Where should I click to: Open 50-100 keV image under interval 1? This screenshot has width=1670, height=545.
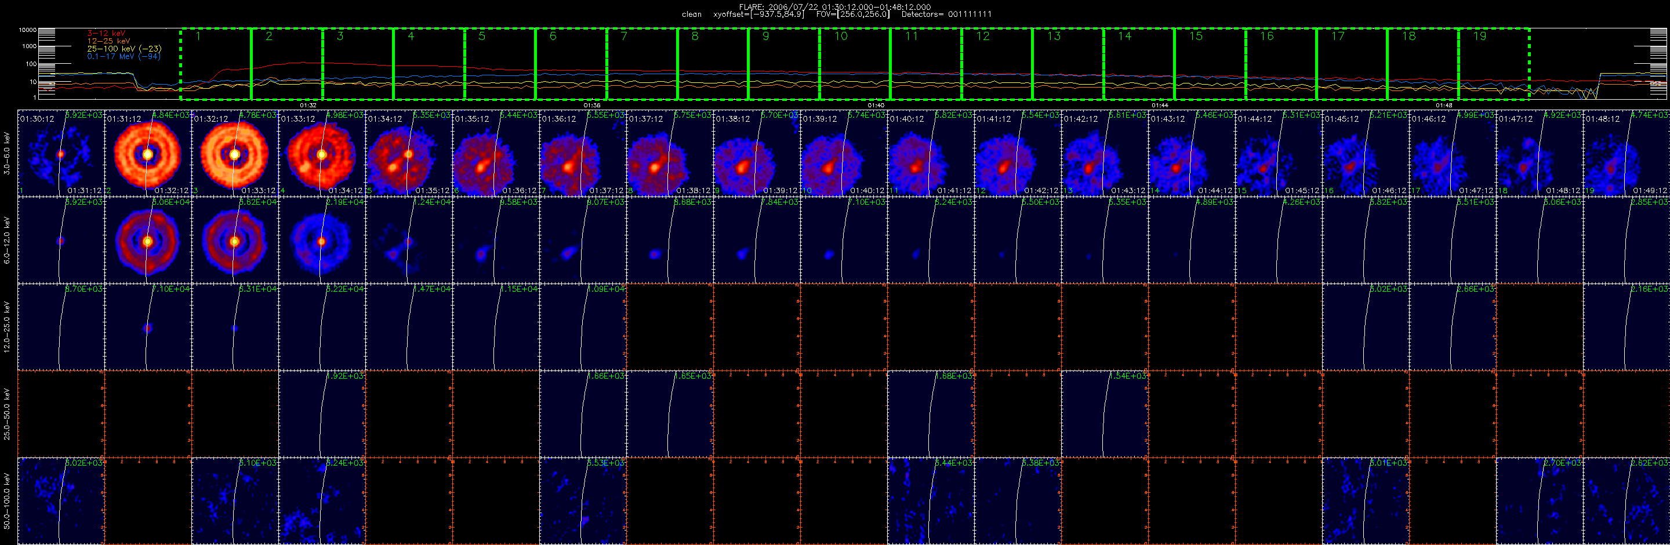pyautogui.click(x=61, y=501)
